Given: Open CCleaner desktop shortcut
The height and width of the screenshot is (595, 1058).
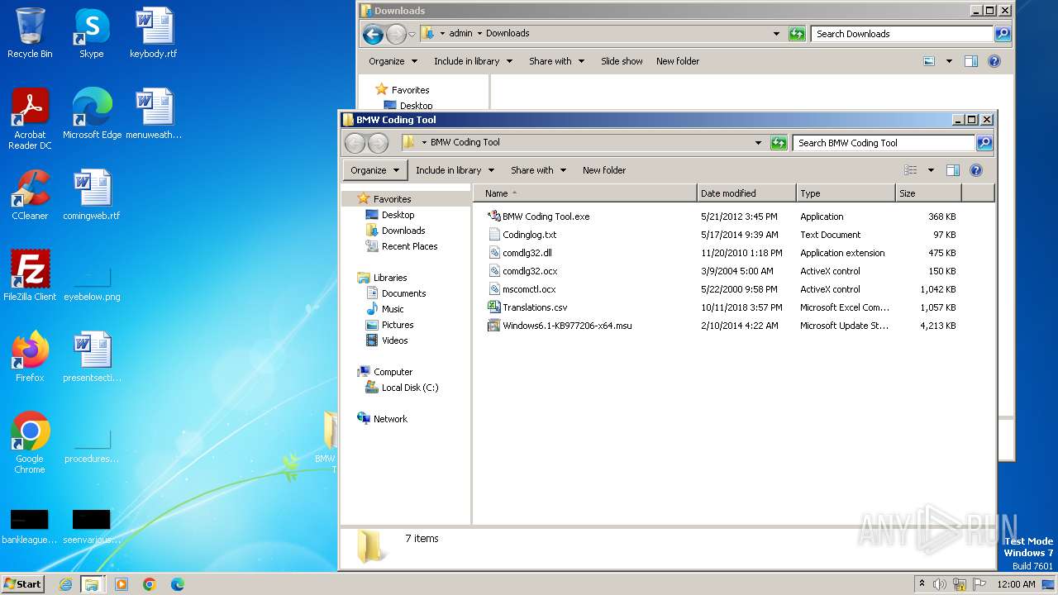Looking at the screenshot, I should 30,195.
